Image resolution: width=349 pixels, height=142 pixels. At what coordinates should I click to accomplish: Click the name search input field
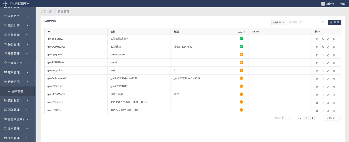(x=303, y=22)
